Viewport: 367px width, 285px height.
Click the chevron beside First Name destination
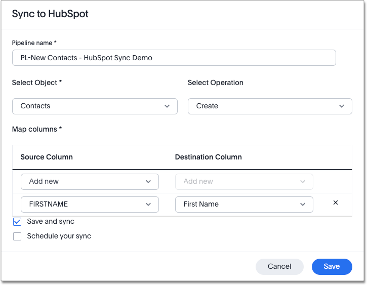(x=303, y=205)
